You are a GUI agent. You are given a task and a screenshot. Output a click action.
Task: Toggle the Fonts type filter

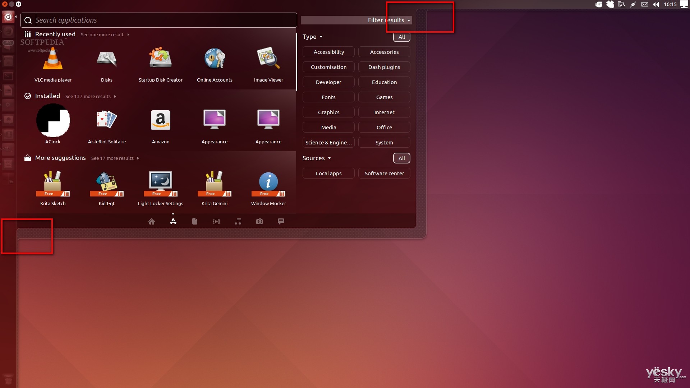[328, 97]
